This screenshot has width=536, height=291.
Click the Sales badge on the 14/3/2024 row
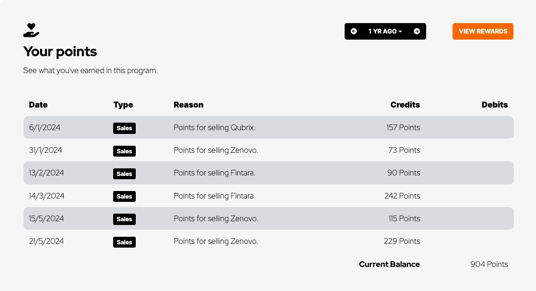tap(124, 196)
